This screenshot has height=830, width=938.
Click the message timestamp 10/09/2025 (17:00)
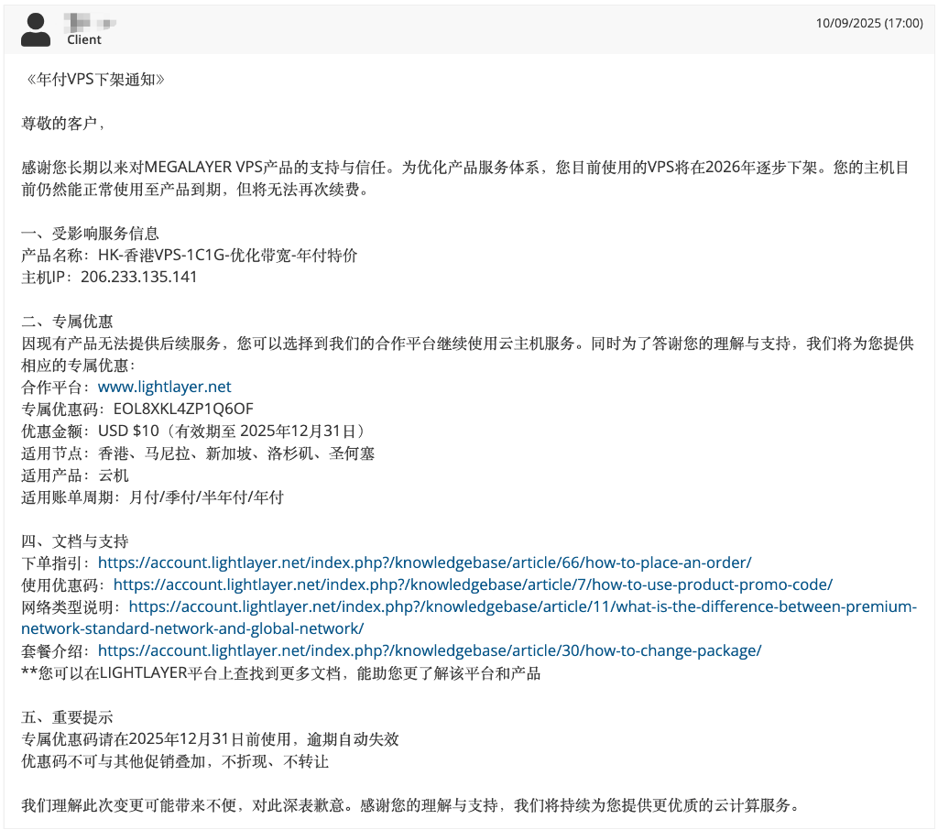[x=869, y=23]
